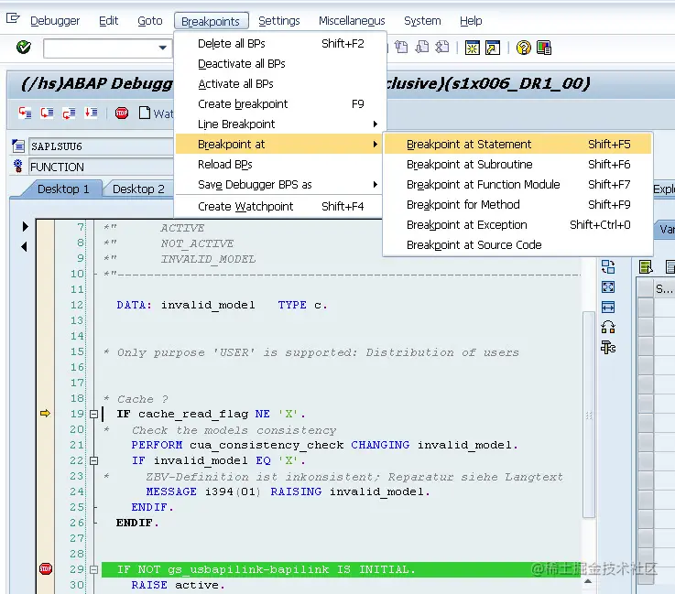
Task: Click 'PERFORM cua_consistency_check' on line 21
Action: (237, 445)
